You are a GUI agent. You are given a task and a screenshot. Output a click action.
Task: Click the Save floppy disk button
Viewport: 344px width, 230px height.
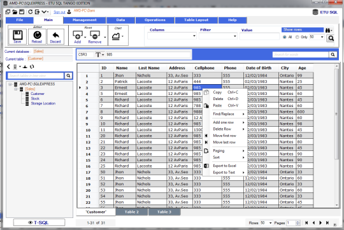[x=18, y=36]
